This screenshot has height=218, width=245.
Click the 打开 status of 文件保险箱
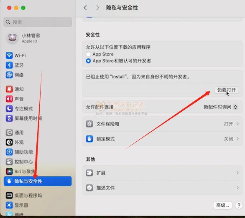[x=228, y=124]
